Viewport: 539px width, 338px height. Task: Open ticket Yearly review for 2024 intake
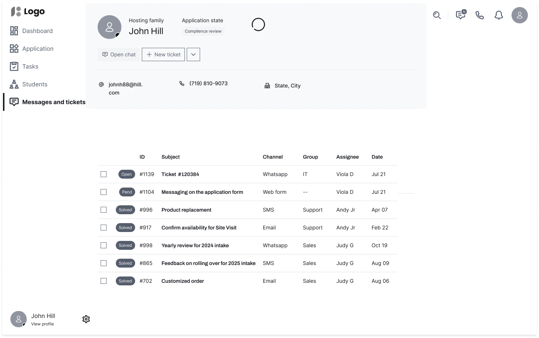(x=195, y=245)
